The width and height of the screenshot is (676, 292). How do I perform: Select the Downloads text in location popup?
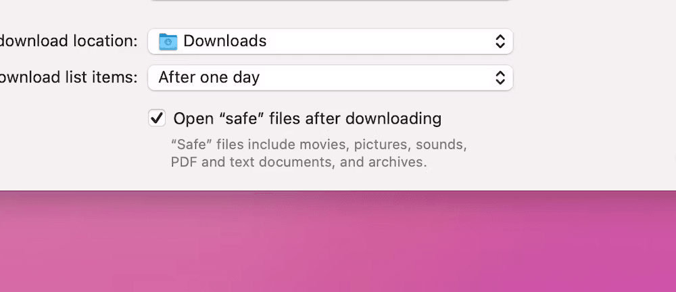pyautogui.click(x=224, y=41)
